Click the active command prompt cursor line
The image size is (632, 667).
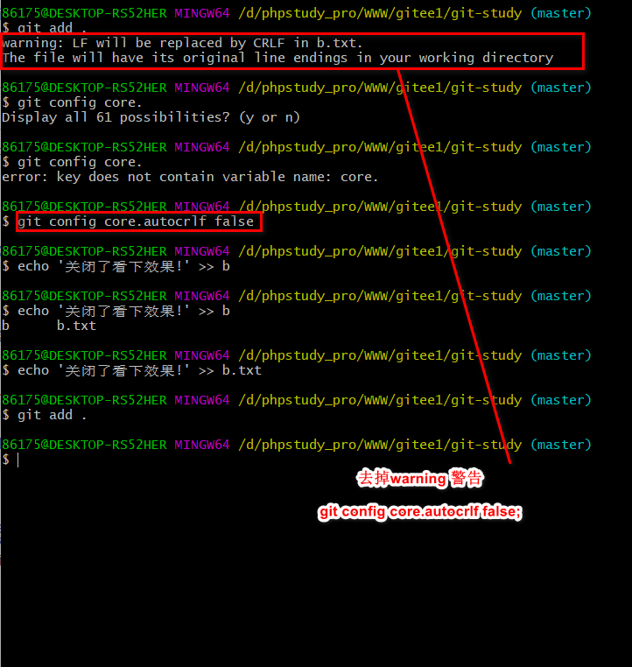tap(11, 460)
